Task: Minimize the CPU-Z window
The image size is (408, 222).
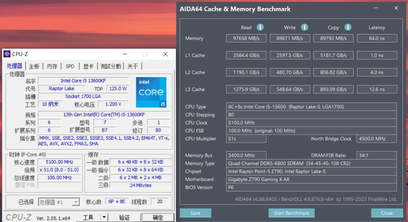Action: point(125,54)
